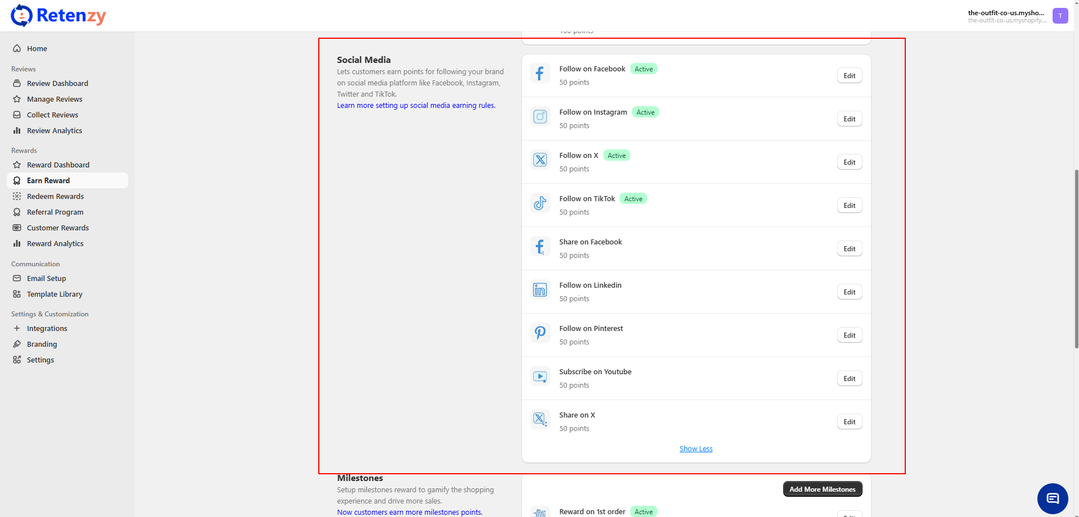Image resolution: width=1079 pixels, height=517 pixels.
Task: Open the chat support widget
Action: pos(1052,498)
